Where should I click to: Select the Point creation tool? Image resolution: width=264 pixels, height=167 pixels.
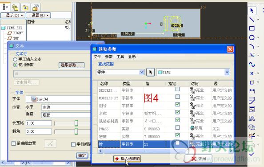[252, 73]
